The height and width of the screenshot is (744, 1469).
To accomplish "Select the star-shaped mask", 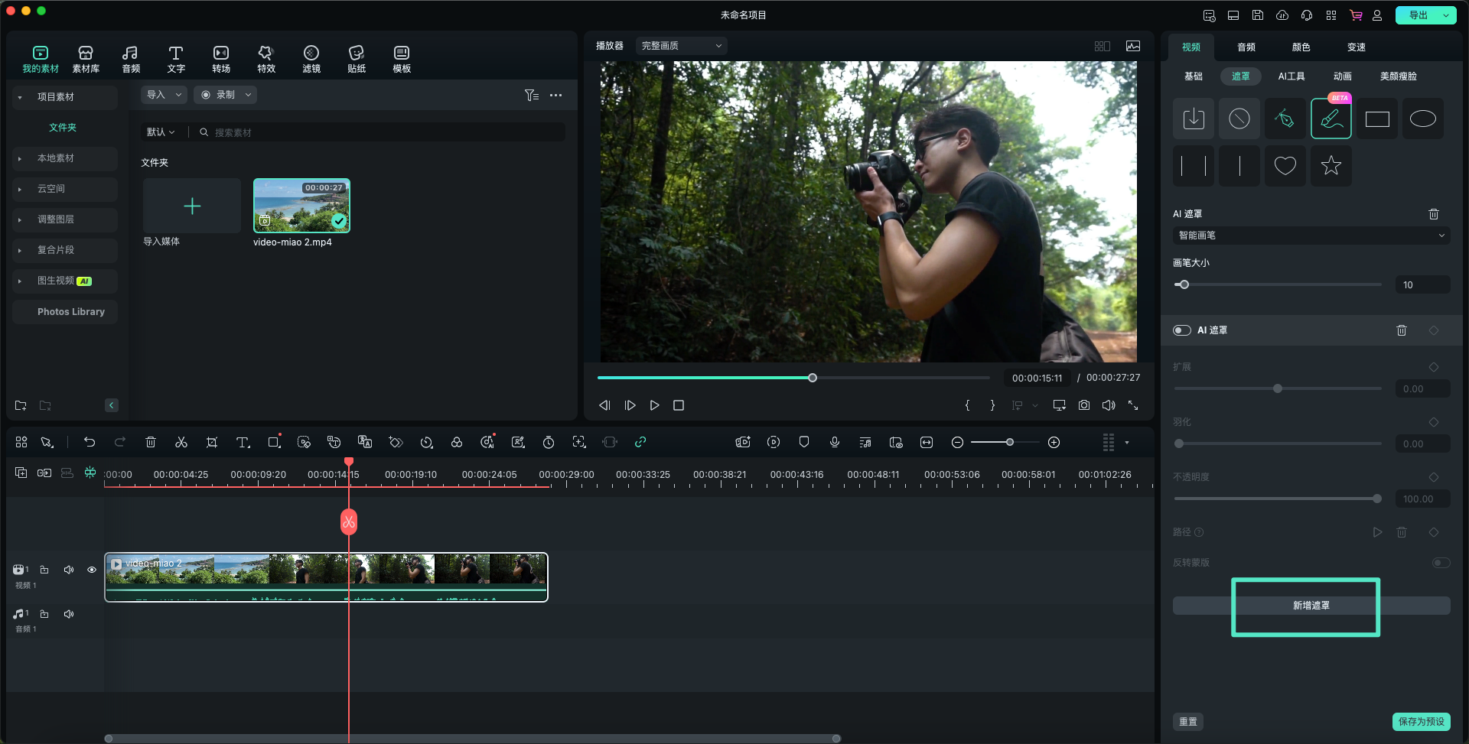I will coord(1331,165).
